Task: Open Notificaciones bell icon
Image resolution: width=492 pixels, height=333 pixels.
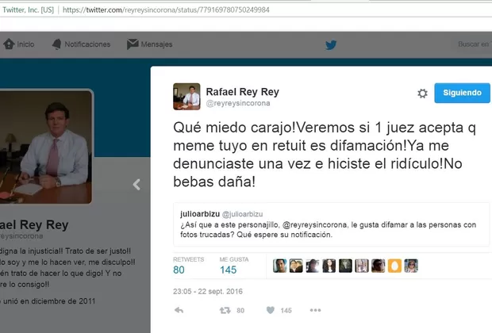Action: click(57, 44)
